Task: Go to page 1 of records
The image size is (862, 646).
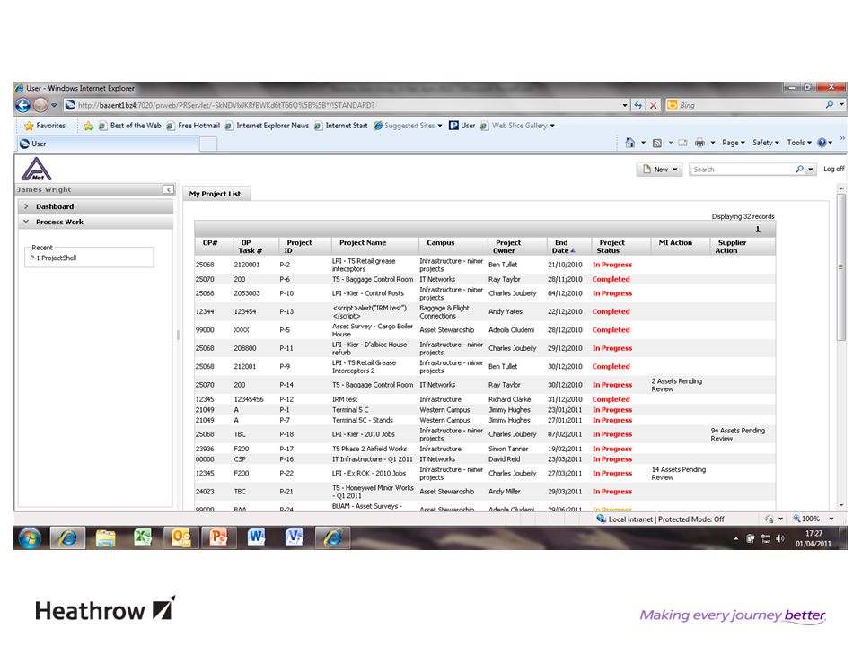Action: coord(758,229)
